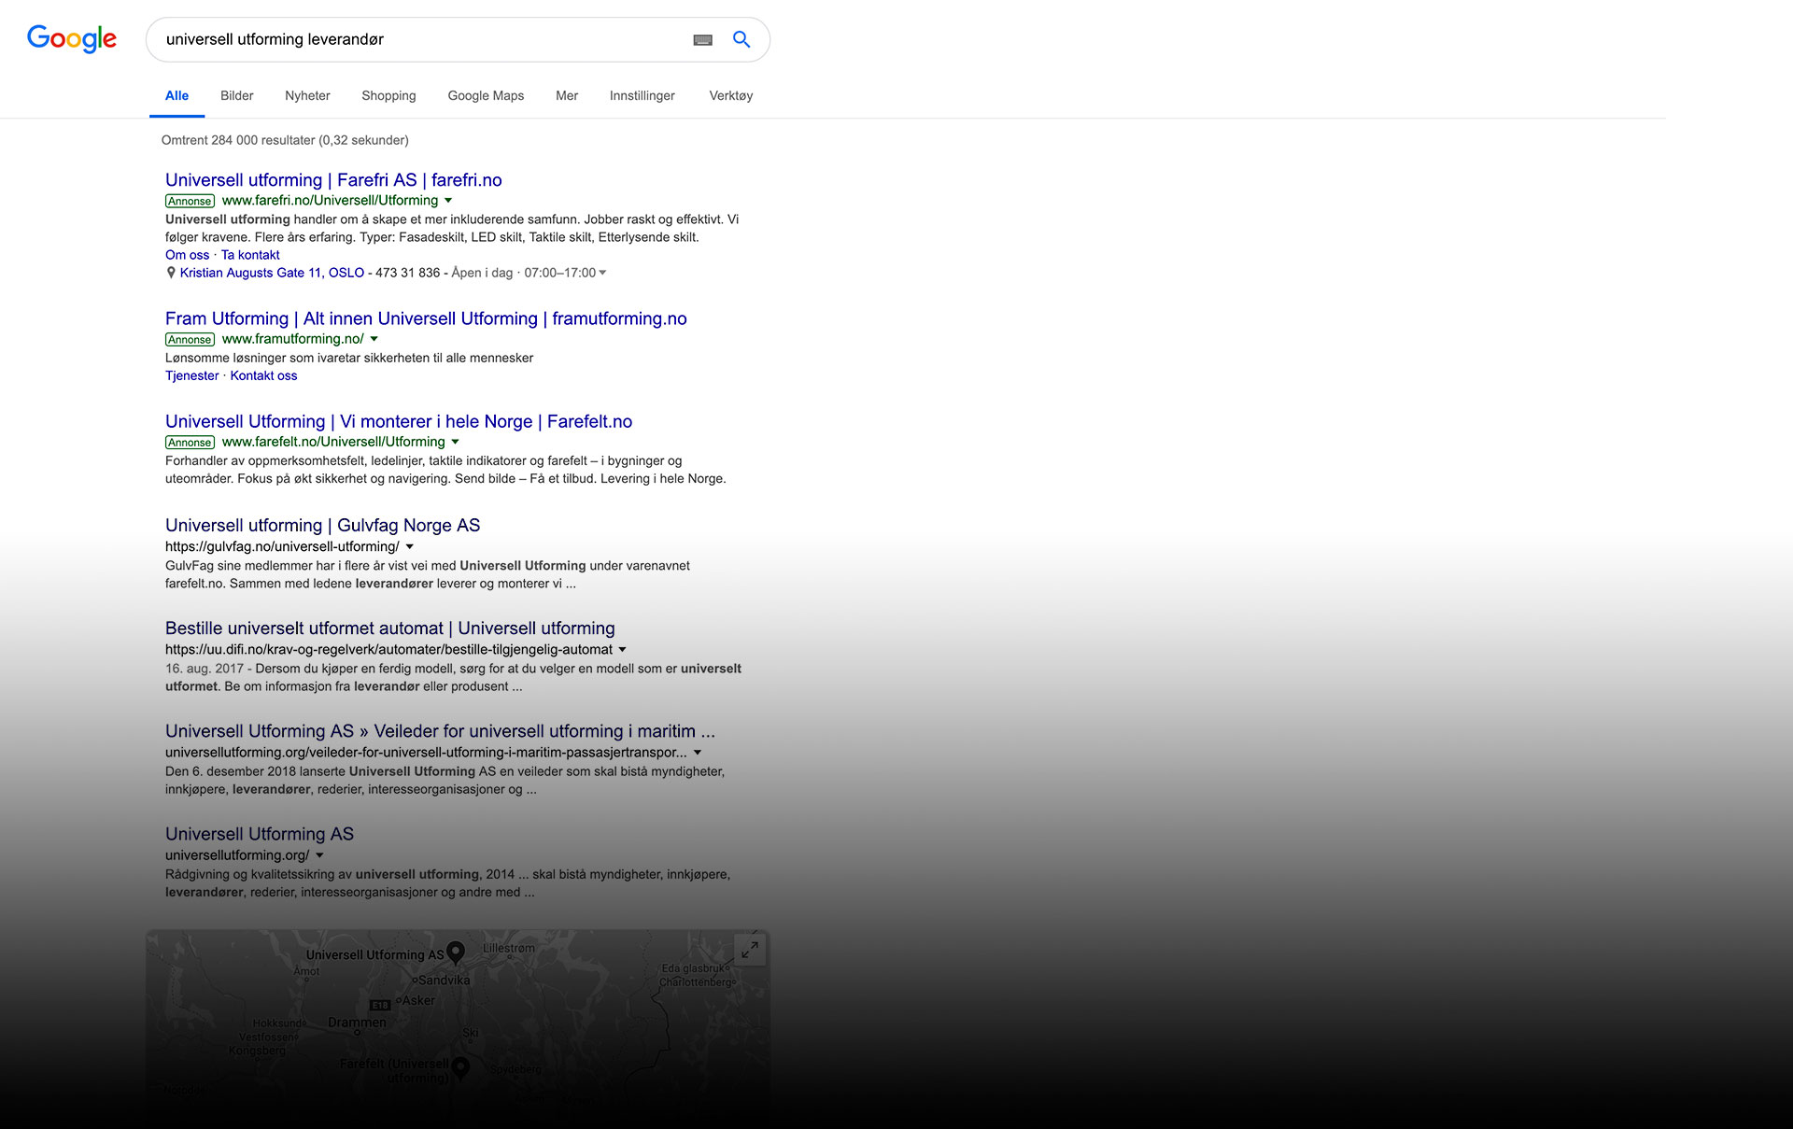This screenshot has width=1793, height=1129.
Task: Select the Alle tab
Action: (x=176, y=95)
